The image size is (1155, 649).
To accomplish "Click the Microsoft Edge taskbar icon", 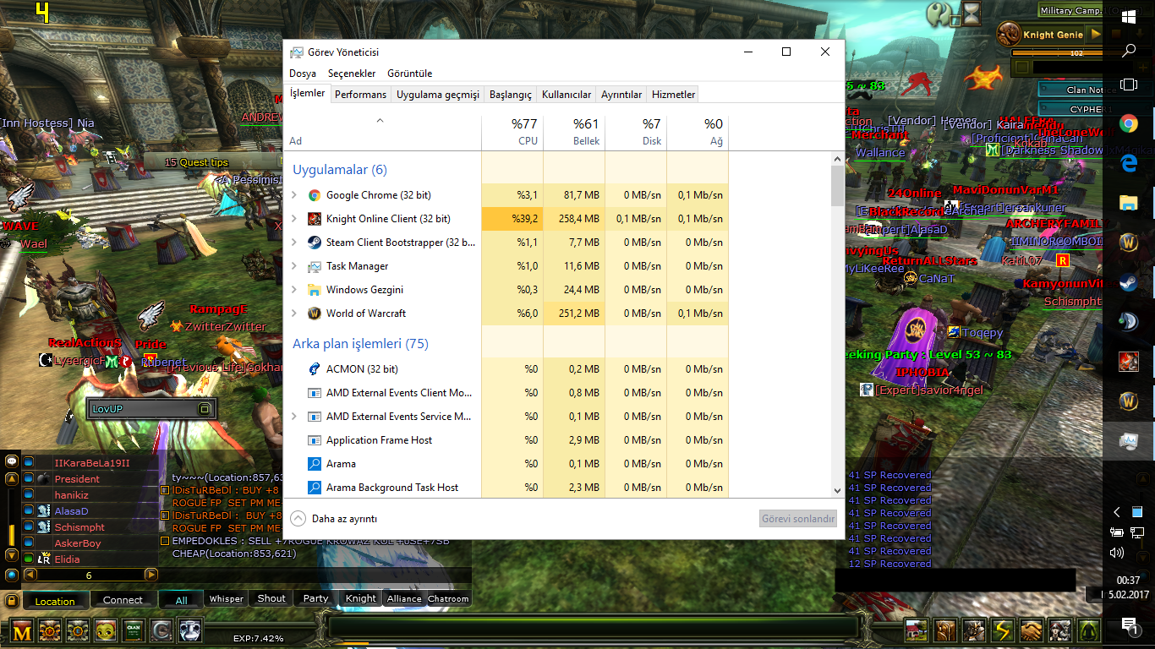I will pyautogui.click(x=1129, y=162).
